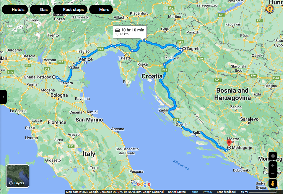The image size is (283, 194).
Task: Expand the collapsed side panel arrow
Action: [x=3, y=97]
